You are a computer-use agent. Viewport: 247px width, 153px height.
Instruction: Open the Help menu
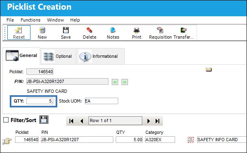75,20
